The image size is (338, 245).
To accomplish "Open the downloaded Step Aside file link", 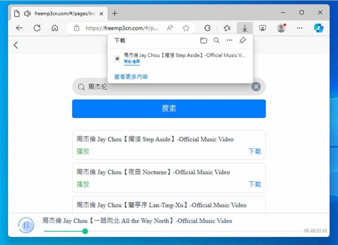I will (132, 61).
